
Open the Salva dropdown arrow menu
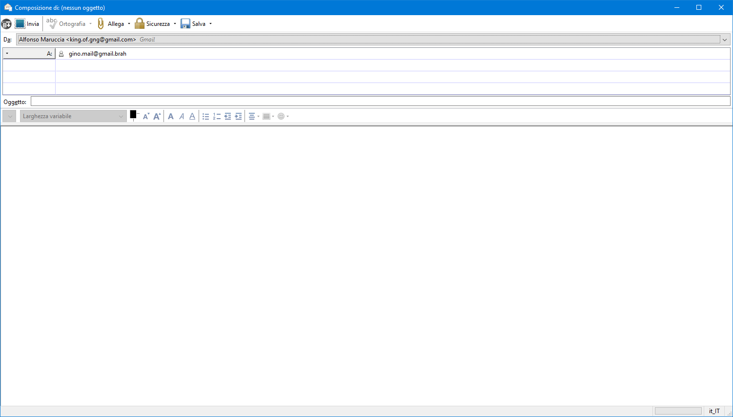[x=211, y=24]
